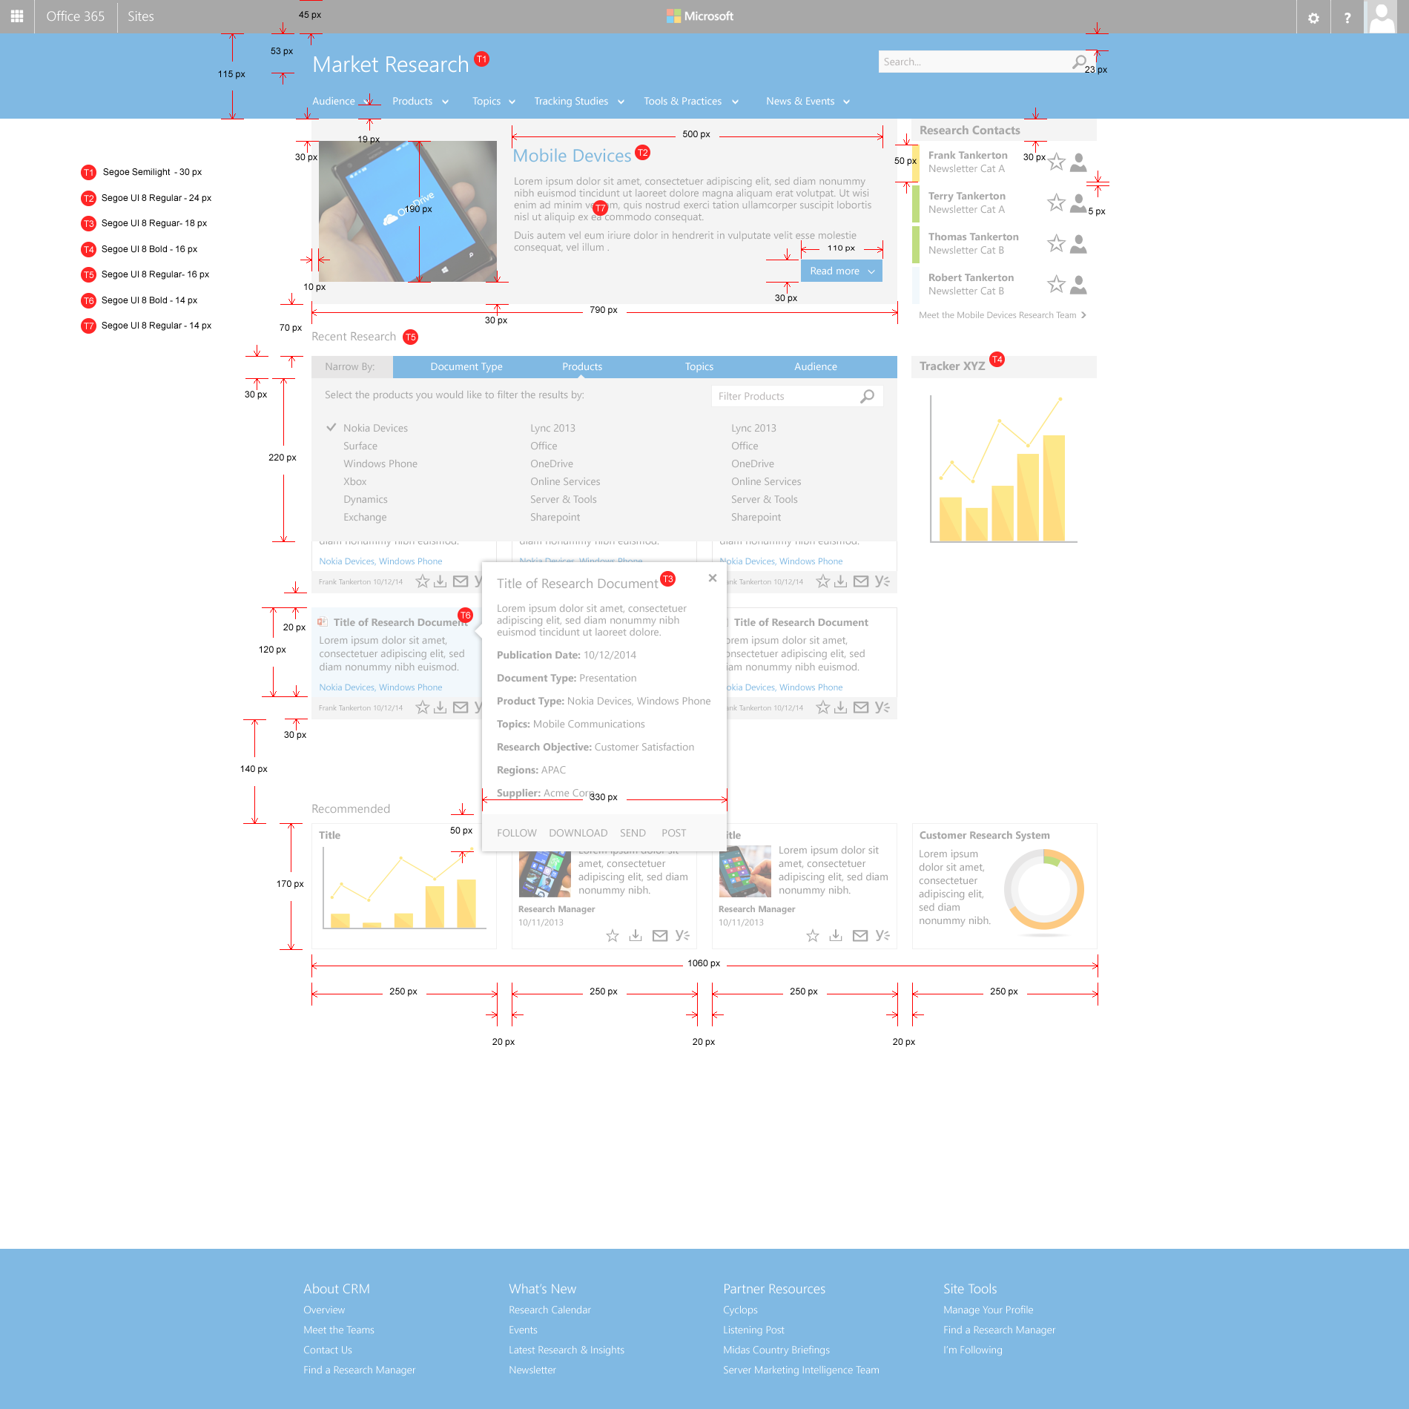Open Robert Tankerton's contact person icon
Image resolution: width=1409 pixels, height=1409 pixels.
tap(1079, 284)
